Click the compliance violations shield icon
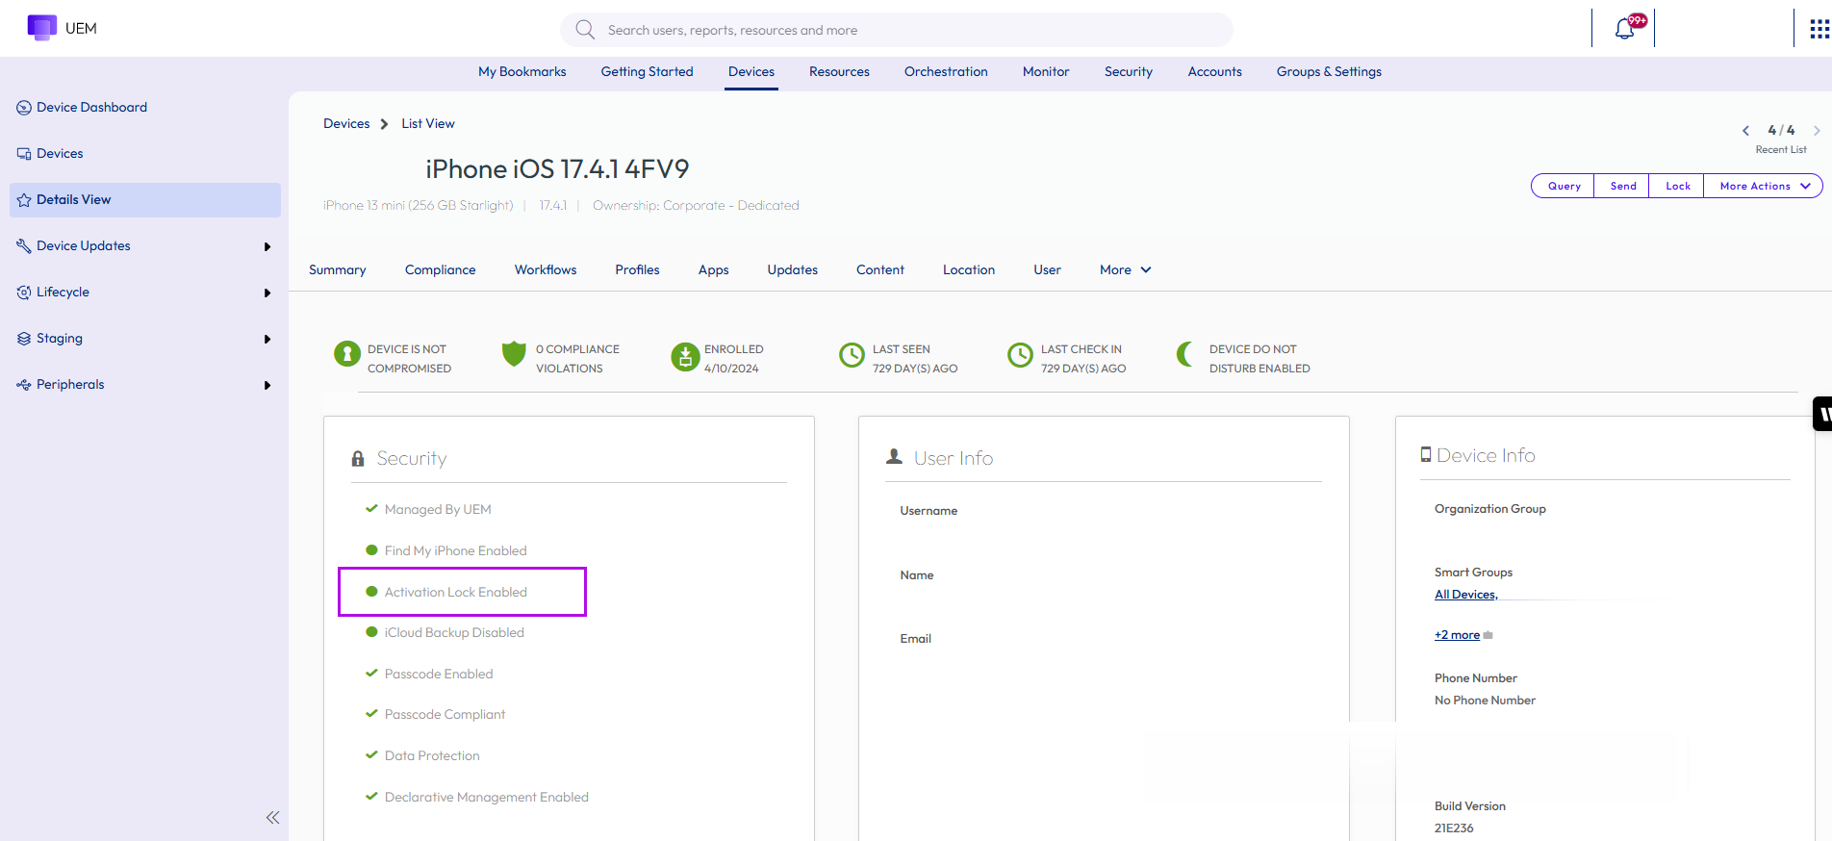Screen dimensions: 1832x841 [x=515, y=354]
